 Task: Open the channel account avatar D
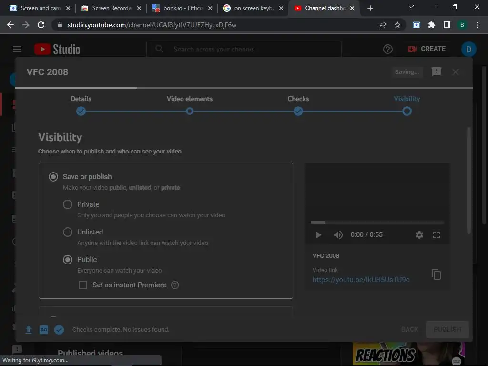pyautogui.click(x=469, y=49)
